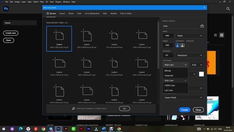Switch to the Art & Illustration tab
The width and height of the screenshot is (234, 132).
click(92, 14)
